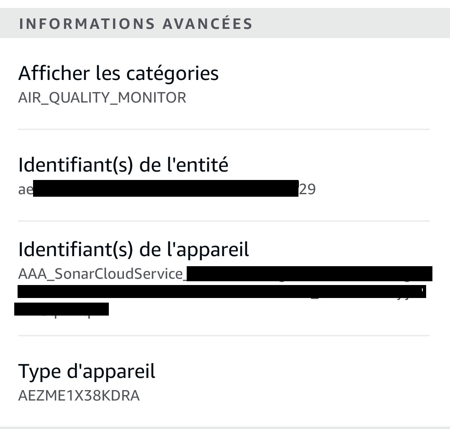Viewport: 450px width, 429px height.
Task: Tap the Identifiant(s) de l'entité label
Action: tap(123, 165)
